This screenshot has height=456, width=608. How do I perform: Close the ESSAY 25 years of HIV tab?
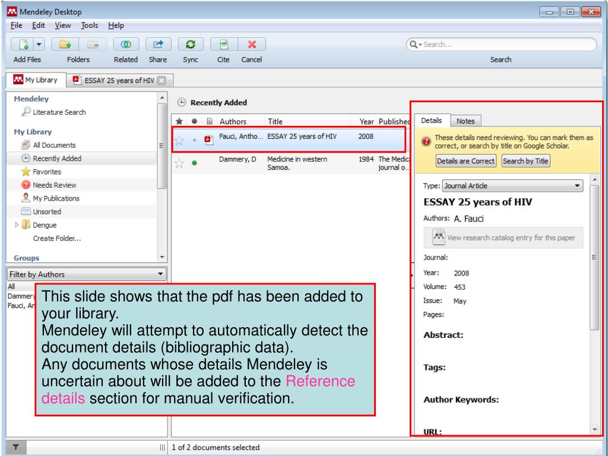(161, 80)
